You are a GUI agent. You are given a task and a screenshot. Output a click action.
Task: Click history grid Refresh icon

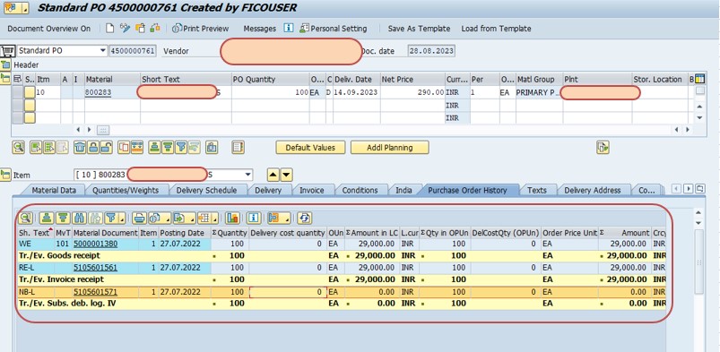click(305, 217)
